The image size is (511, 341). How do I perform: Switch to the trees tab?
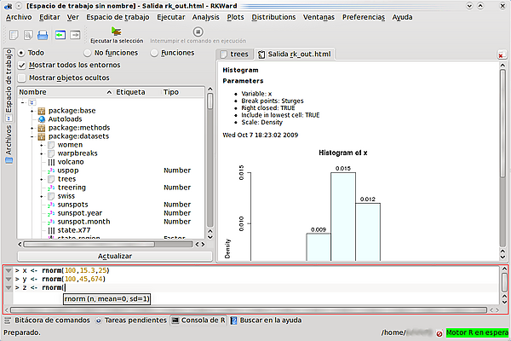235,55
